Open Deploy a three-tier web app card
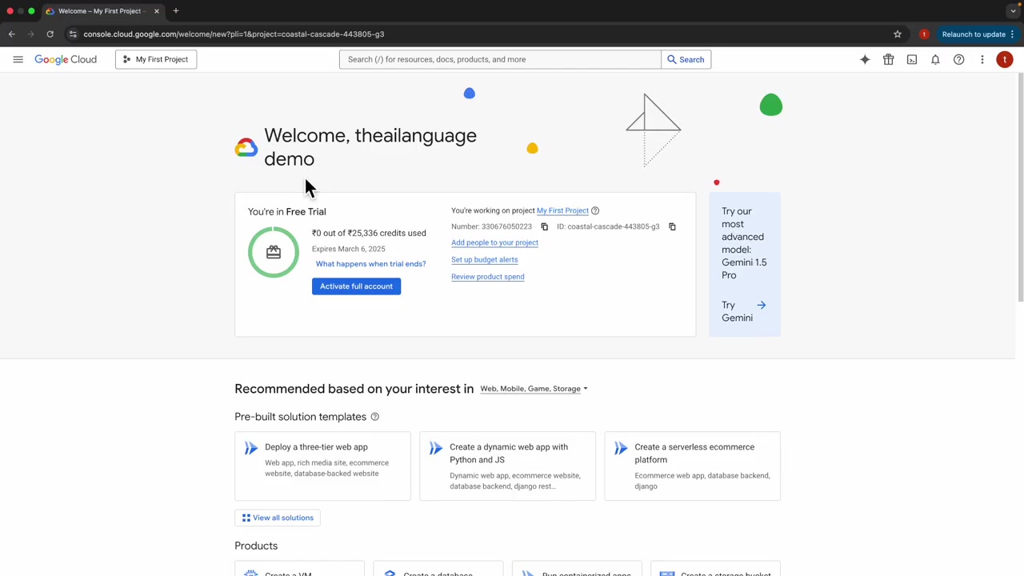This screenshot has height=576, width=1024. [322, 466]
